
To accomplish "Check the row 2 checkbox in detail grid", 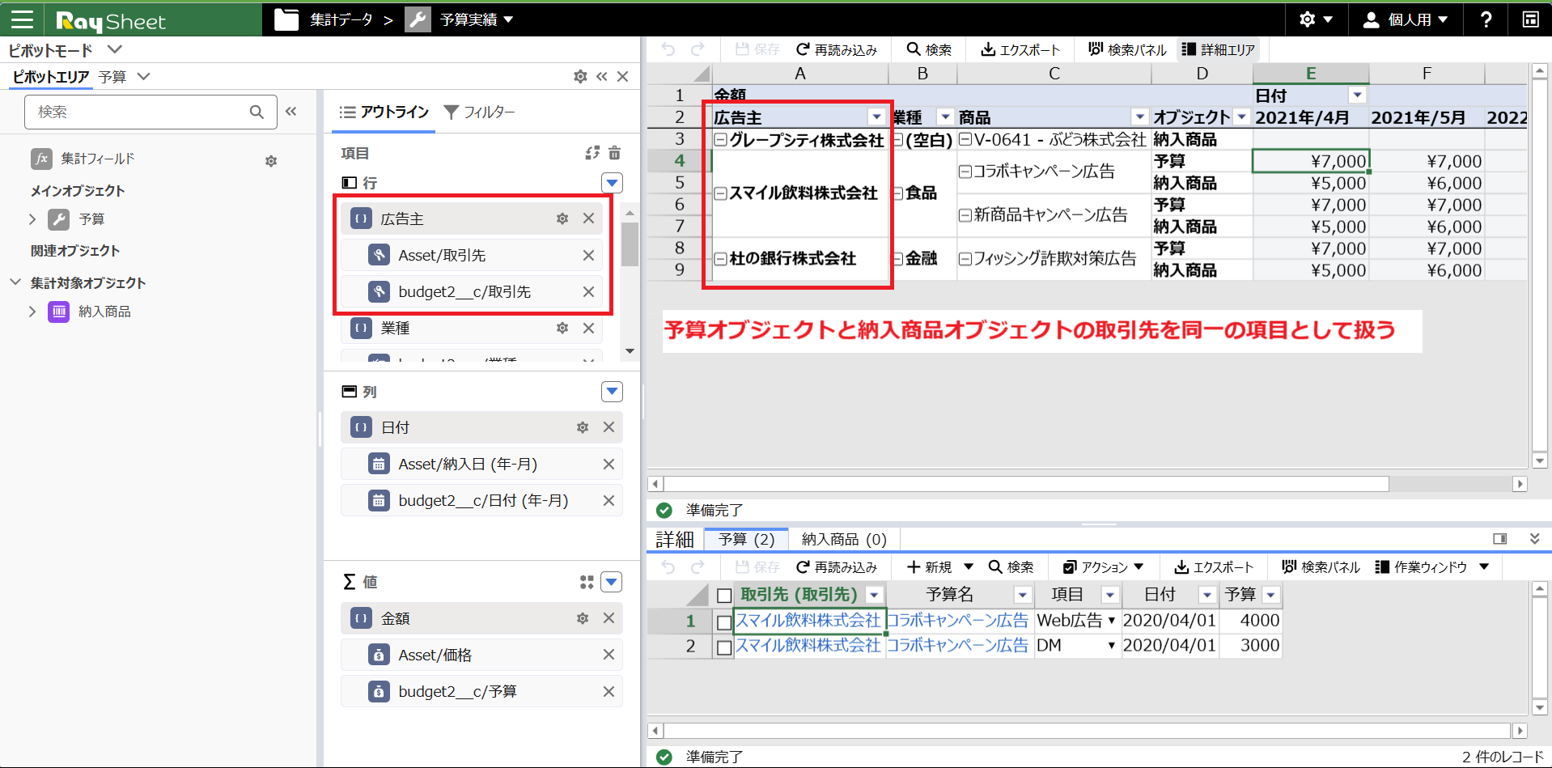I will pyautogui.click(x=724, y=647).
